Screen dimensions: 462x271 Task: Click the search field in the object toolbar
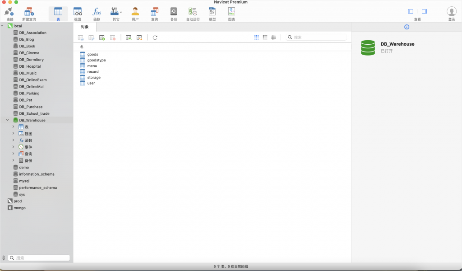pyautogui.click(x=318, y=37)
